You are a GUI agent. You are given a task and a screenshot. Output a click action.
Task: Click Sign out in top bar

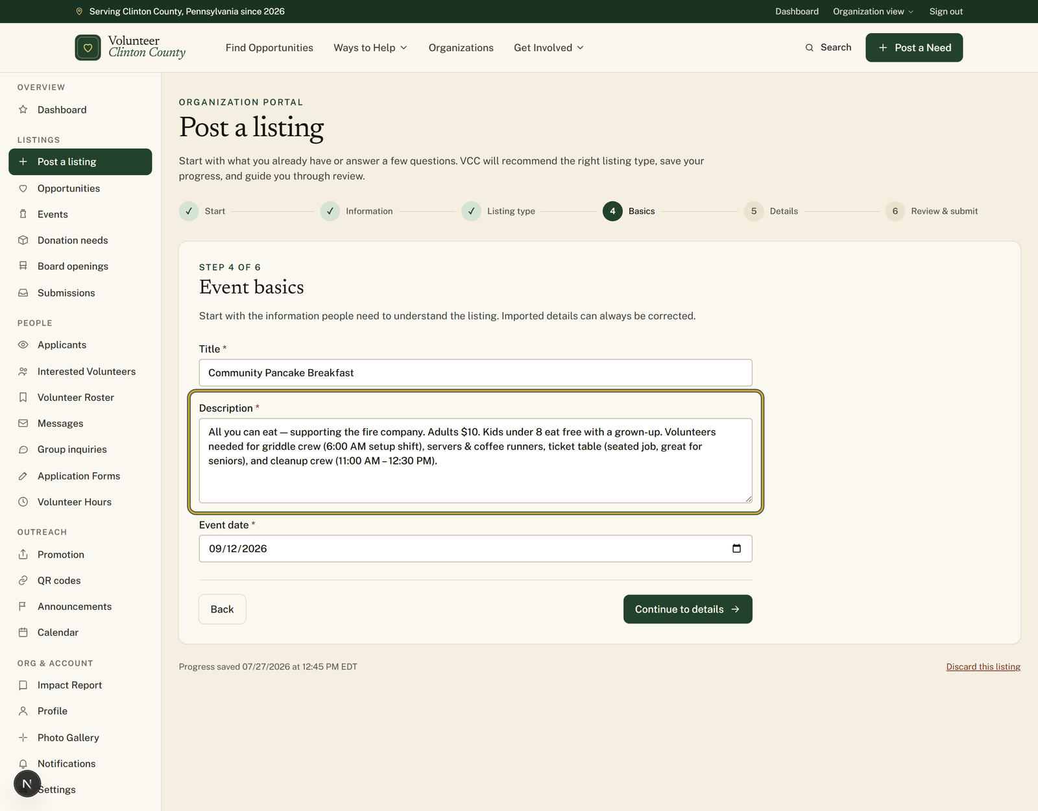[x=946, y=11]
